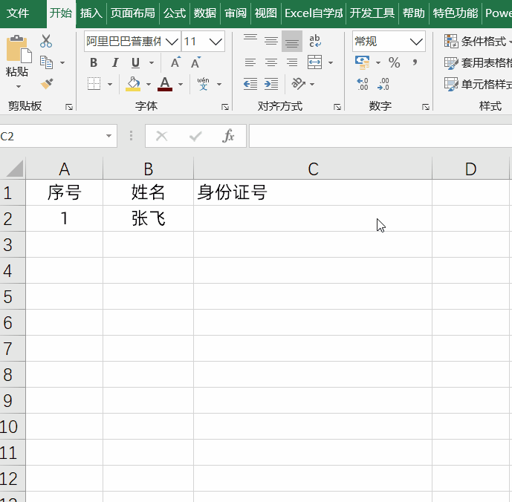This screenshot has height=502, width=512.
Task: Select cell B2 containing 张飞
Action: 148,218
